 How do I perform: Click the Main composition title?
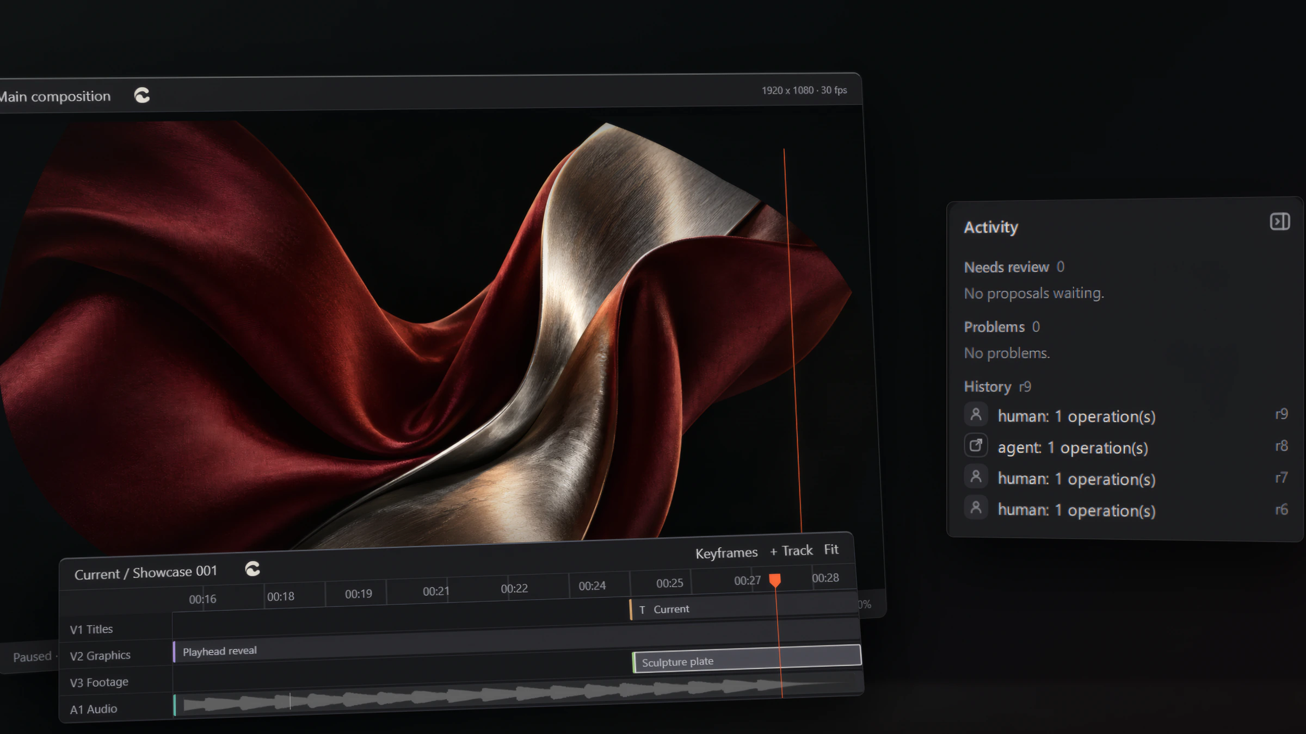tap(55, 97)
